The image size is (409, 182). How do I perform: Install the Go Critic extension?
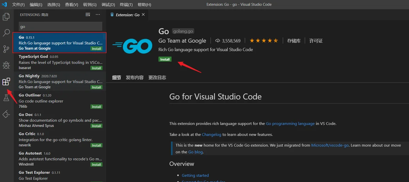(x=96, y=145)
